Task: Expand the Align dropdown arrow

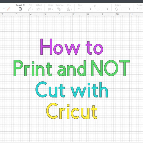Action: pyautogui.click(x=53, y=9)
